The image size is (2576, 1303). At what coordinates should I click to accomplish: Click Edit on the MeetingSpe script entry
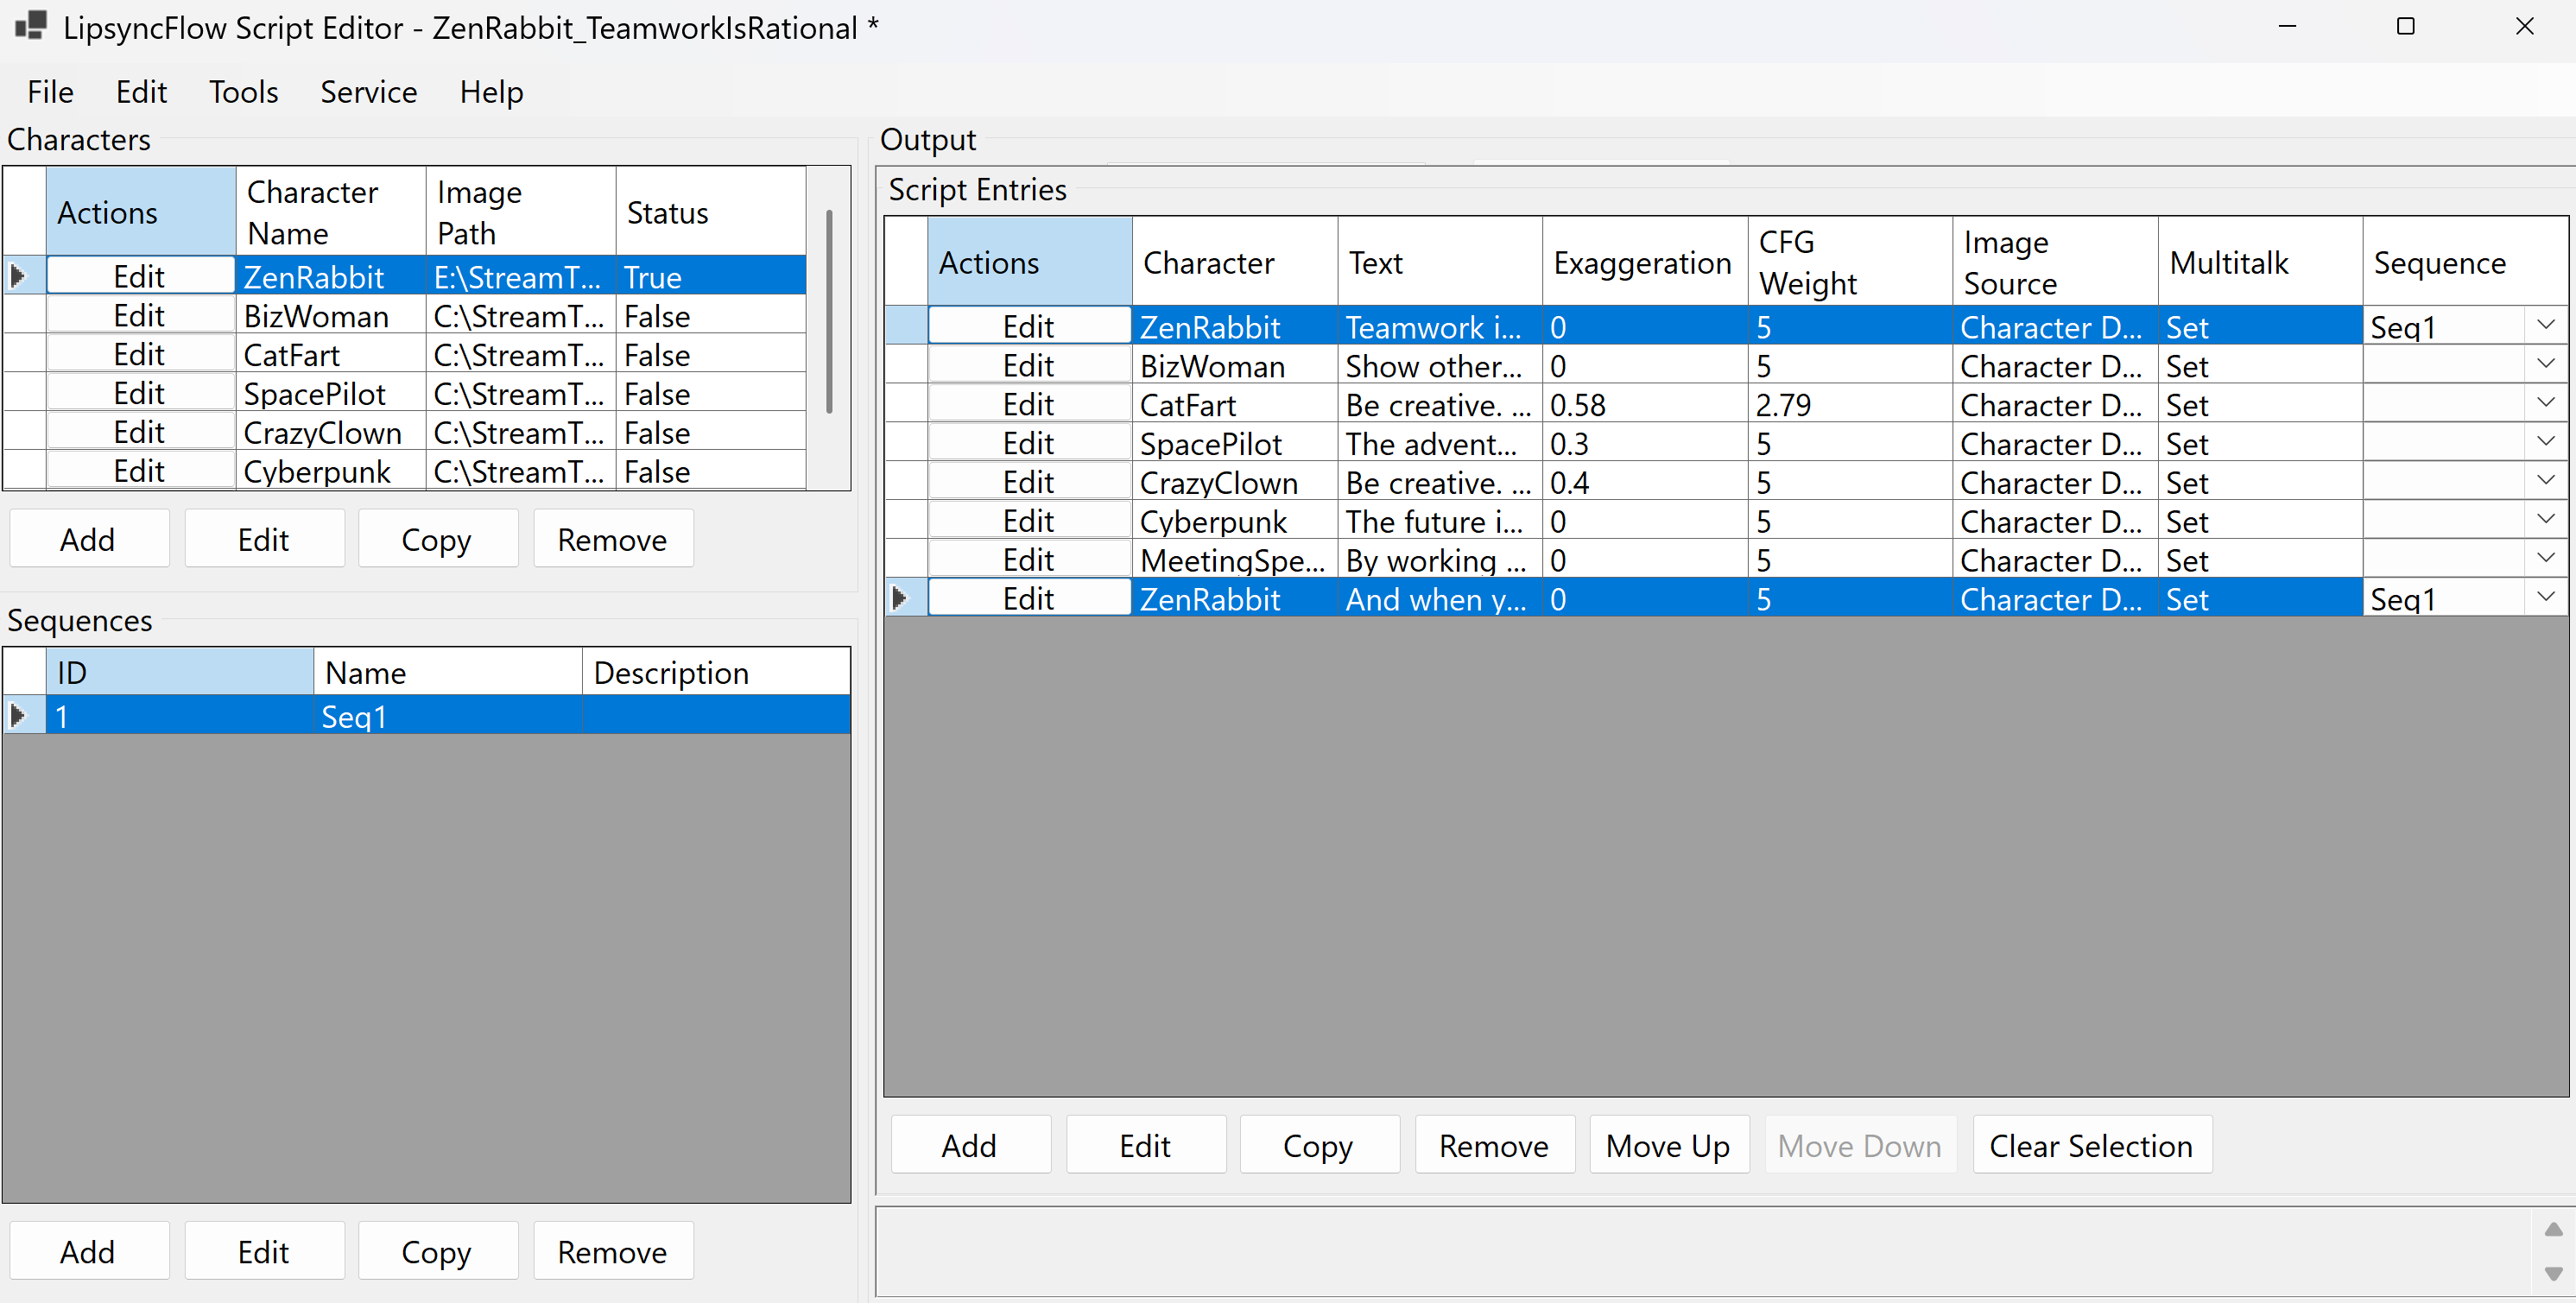pyautogui.click(x=1028, y=559)
